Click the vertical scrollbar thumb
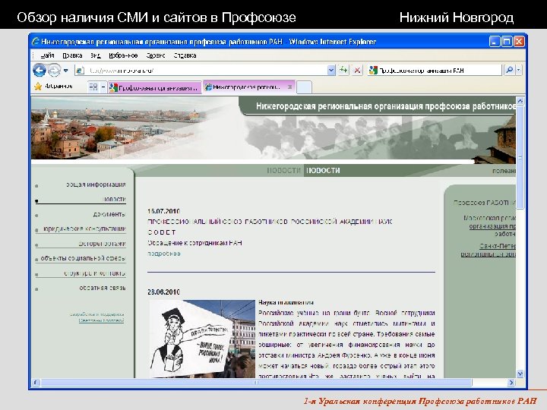This screenshot has height=410, width=547. click(x=520, y=157)
